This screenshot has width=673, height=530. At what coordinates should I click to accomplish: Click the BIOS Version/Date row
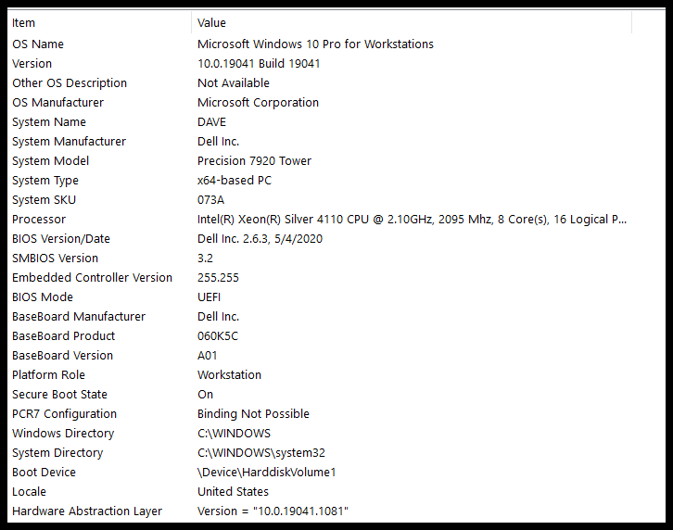(x=61, y=238)
